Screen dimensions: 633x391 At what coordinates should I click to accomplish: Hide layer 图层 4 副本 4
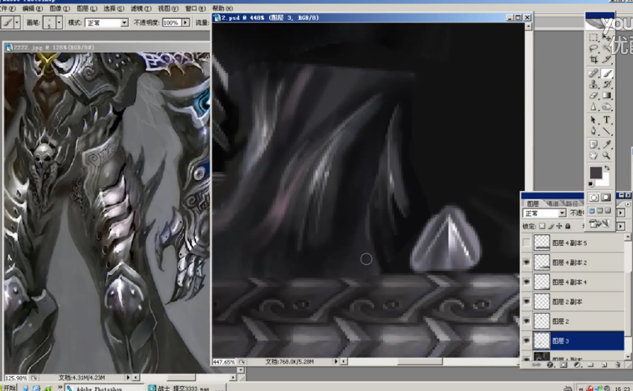pos(527,282)
